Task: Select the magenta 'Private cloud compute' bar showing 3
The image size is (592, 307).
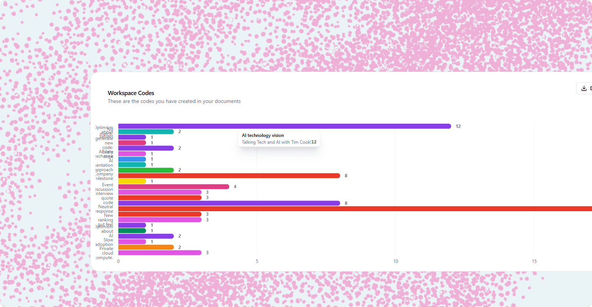Action: pyautogui.click(x=159, y=252)
